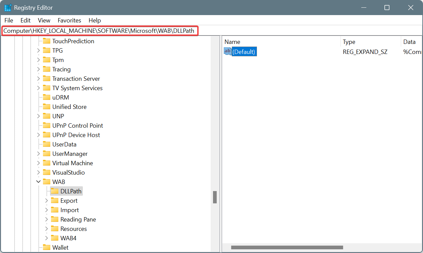Expand the Resources subkey
This screenshot has width=423, height=253.
(x=47, y=229)
